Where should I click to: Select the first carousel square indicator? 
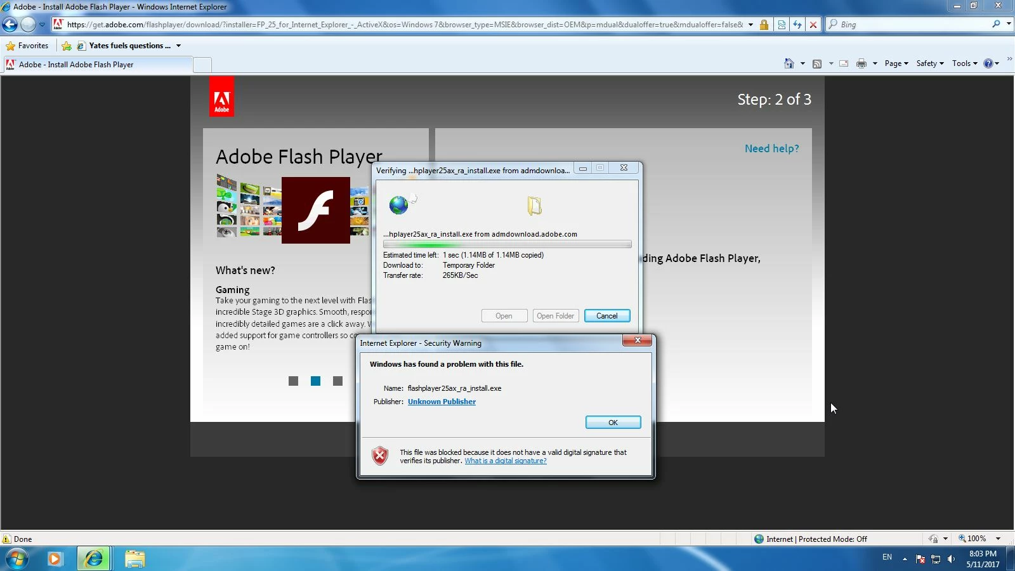(x=293, y=381)
